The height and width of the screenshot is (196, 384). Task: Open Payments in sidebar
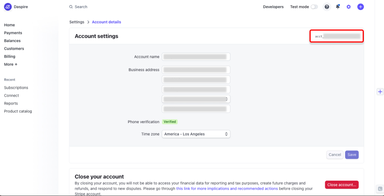[13, 33]
